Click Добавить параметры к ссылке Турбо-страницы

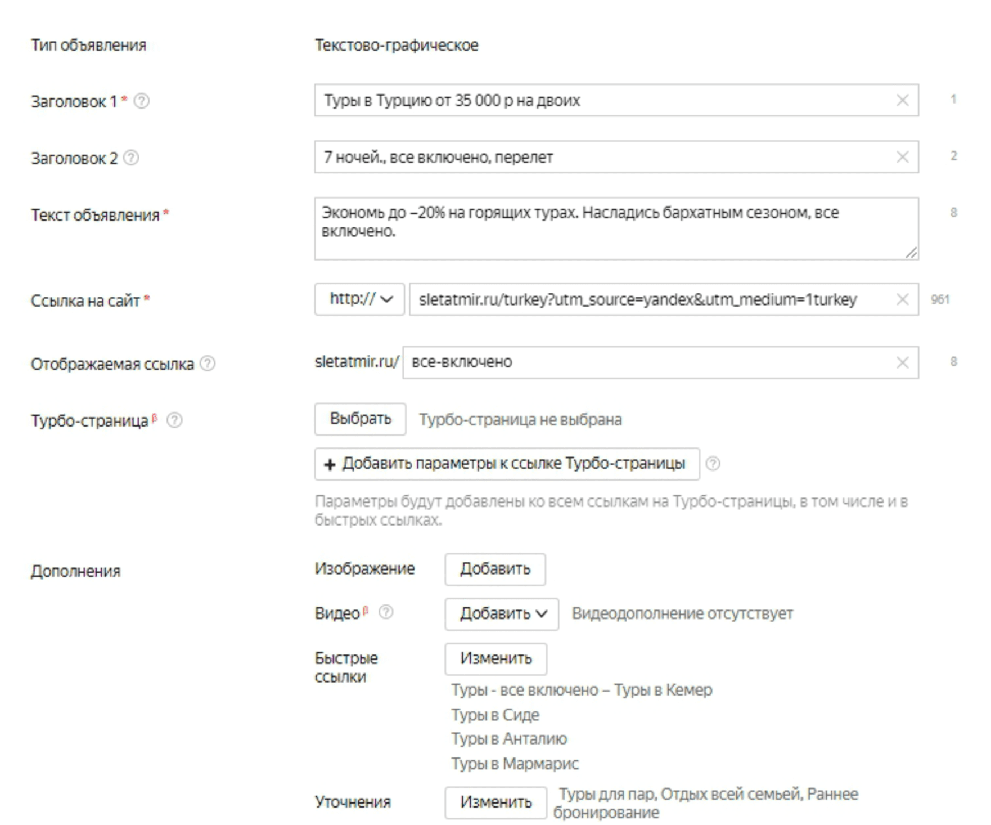click(507, 464)
